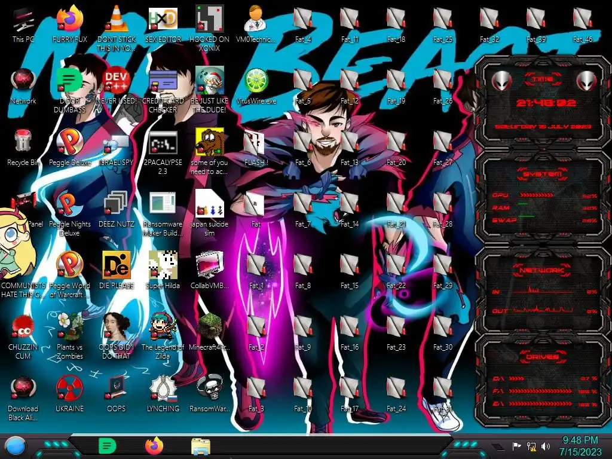
Task: Launch the japan suicide sim icon
Action: coord(209,203)
